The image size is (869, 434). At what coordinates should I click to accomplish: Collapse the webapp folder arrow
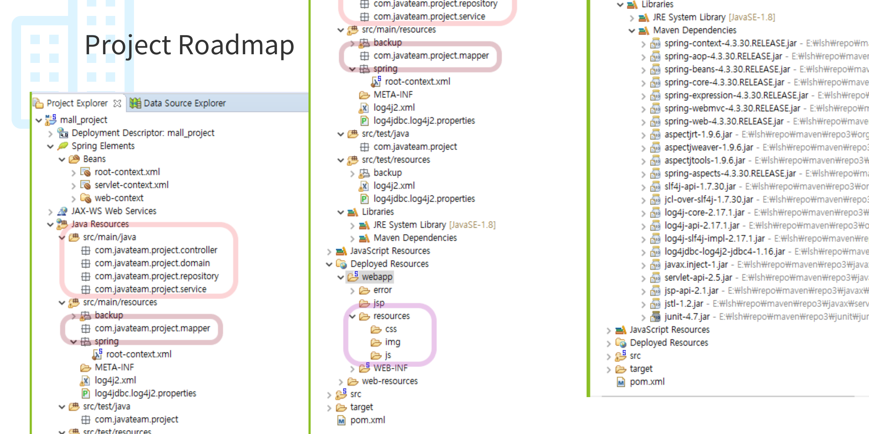tap(341, 277)
